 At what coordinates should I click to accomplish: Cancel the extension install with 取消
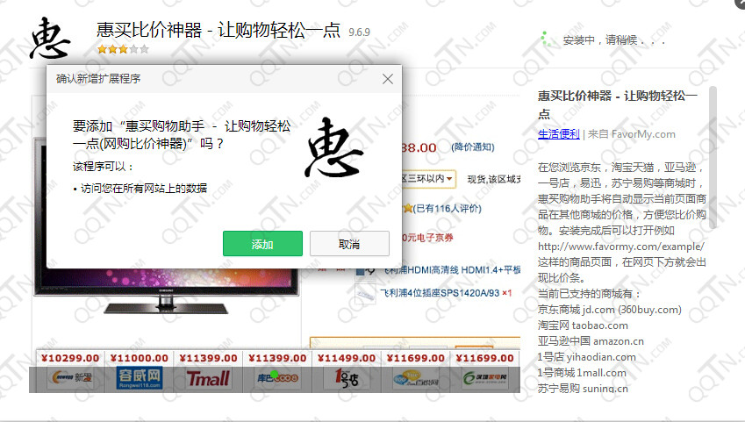(x=349, y=243)
